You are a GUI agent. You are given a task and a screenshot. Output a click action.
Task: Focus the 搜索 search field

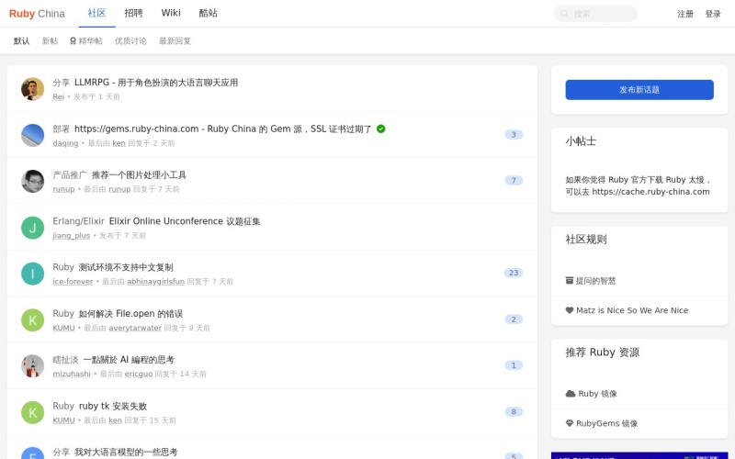[x=595, y=14]
